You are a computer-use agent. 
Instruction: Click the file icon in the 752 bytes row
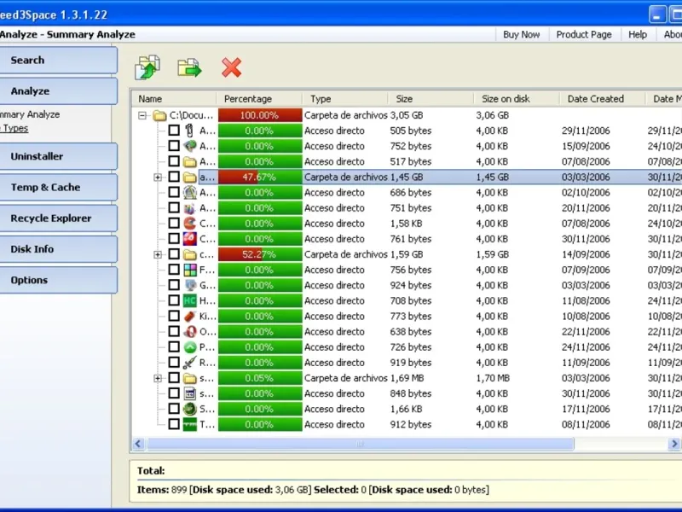click(189, 146)
